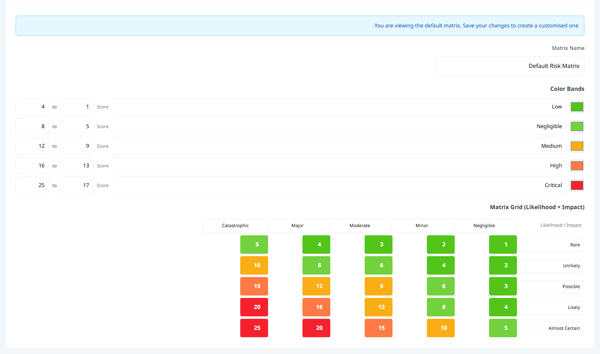Edit the Low band name field
The image size is (600, 354).
(x=339, y=107)
